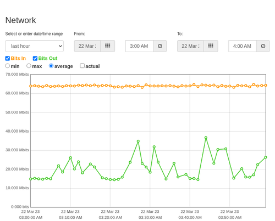275x221 pixels.
Task: Click the 03:30:00 AM time axis label
Action: [x=150, y=218]
